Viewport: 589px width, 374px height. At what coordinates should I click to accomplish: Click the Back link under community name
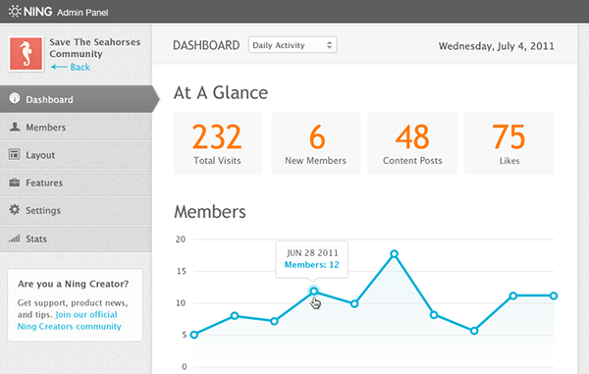point(80,67)
